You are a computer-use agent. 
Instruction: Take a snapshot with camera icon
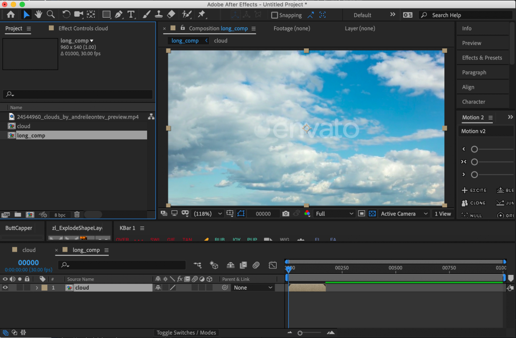coord(286,214)
